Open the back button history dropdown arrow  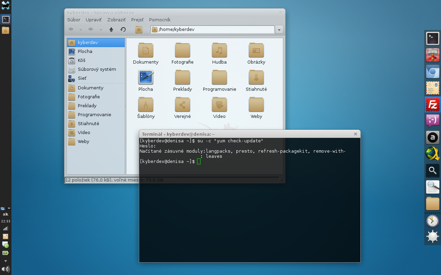pos(81,30)
